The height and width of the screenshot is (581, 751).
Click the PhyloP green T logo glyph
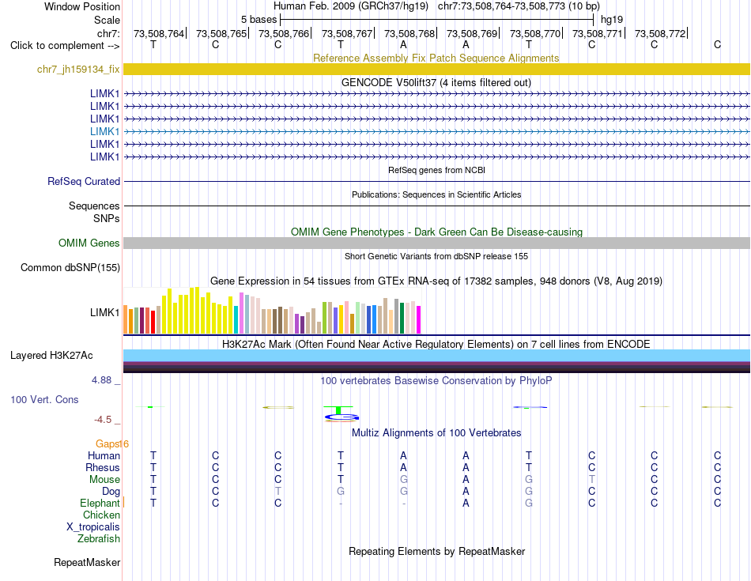338,409
